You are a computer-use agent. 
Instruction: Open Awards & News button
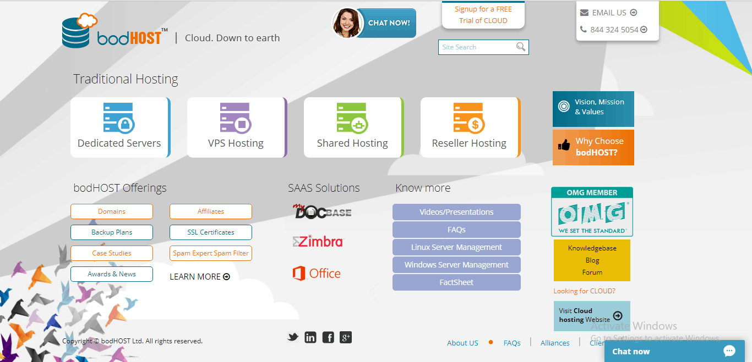click(x=112, y=274)
